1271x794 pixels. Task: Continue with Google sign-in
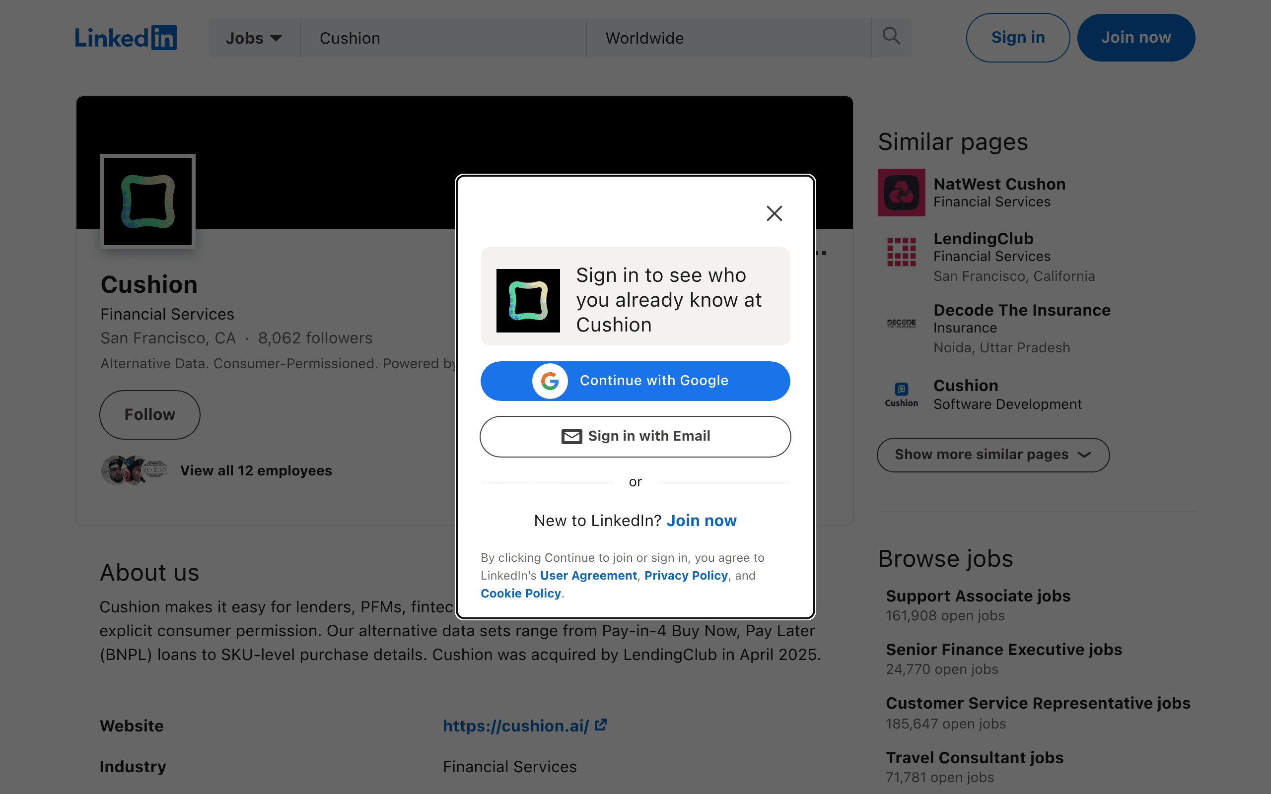click(x=635, y=381)
